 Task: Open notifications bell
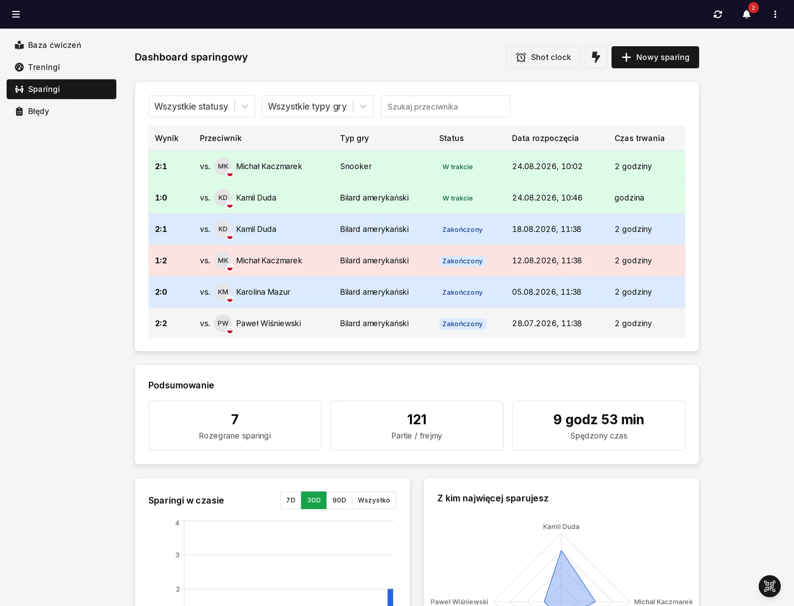tap(746, 14)
